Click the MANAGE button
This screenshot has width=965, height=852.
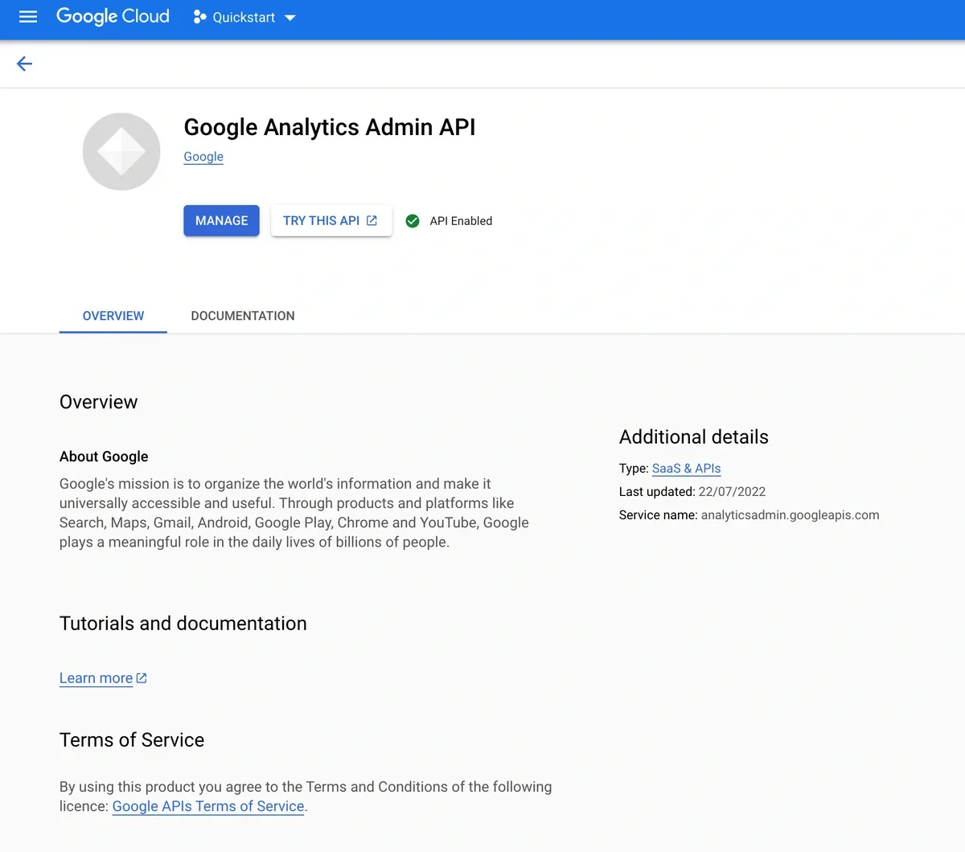(x=220, y=220)
